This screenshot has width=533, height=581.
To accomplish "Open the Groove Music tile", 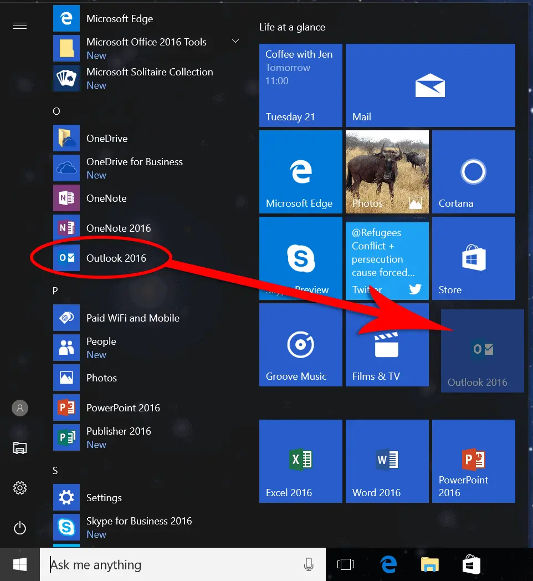I will 301,345.
